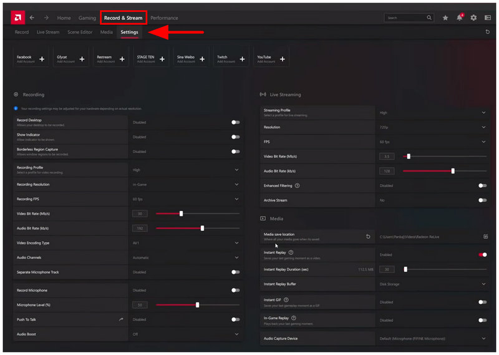Adjust Instant Replay Duration slider

click(x=445, y=270)
